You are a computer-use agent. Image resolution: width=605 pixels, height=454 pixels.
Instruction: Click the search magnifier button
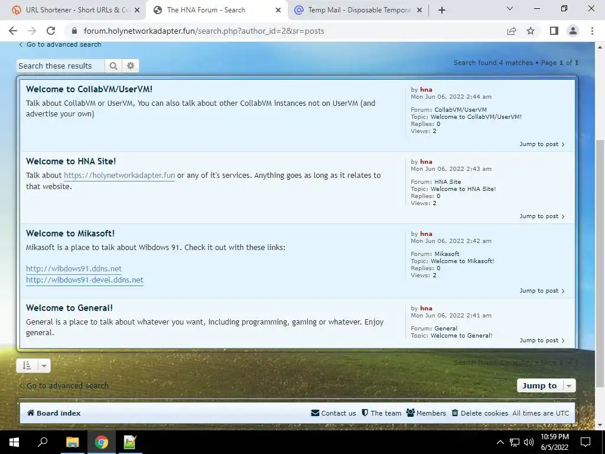[x=113, y=66]
